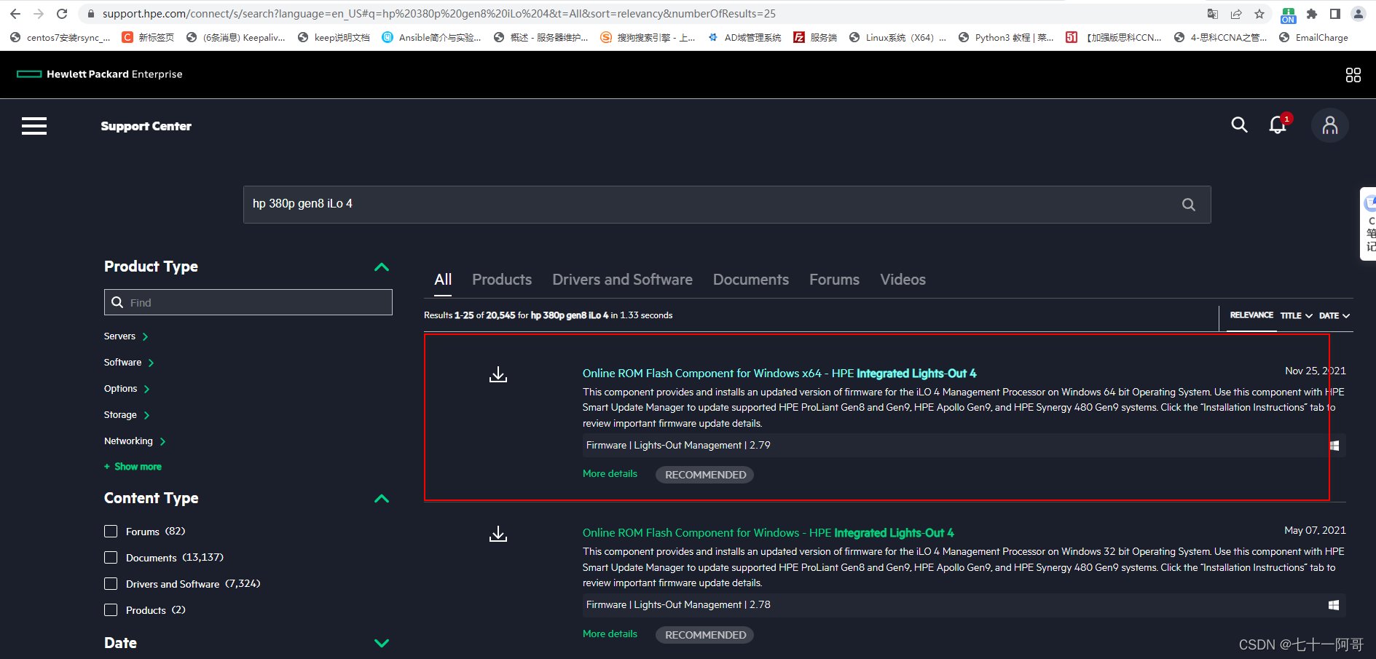1376x659 pixels.
Task: Click Support Center heading link
Action: tap(146, 126)
